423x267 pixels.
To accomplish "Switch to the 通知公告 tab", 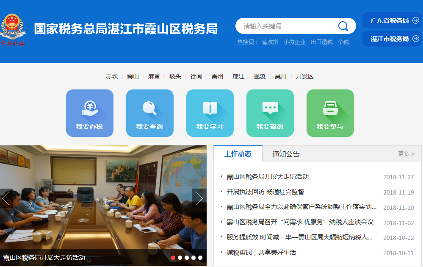I will pos(286,154).
